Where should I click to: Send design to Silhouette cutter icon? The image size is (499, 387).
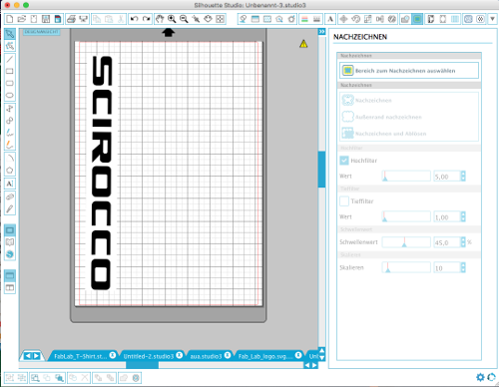[x=83, y=19]
